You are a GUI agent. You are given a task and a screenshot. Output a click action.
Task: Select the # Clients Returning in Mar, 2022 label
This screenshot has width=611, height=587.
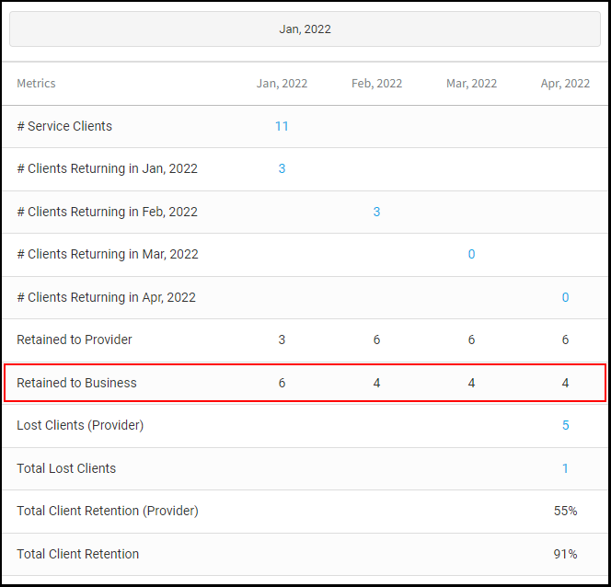coord(108,254)
